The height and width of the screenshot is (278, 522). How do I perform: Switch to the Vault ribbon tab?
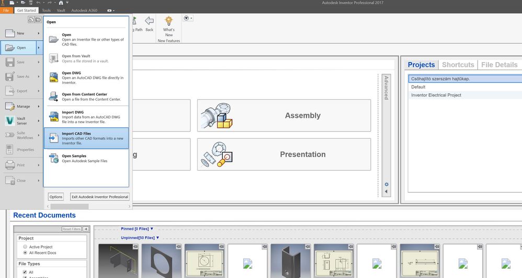(x=61, y=10)
